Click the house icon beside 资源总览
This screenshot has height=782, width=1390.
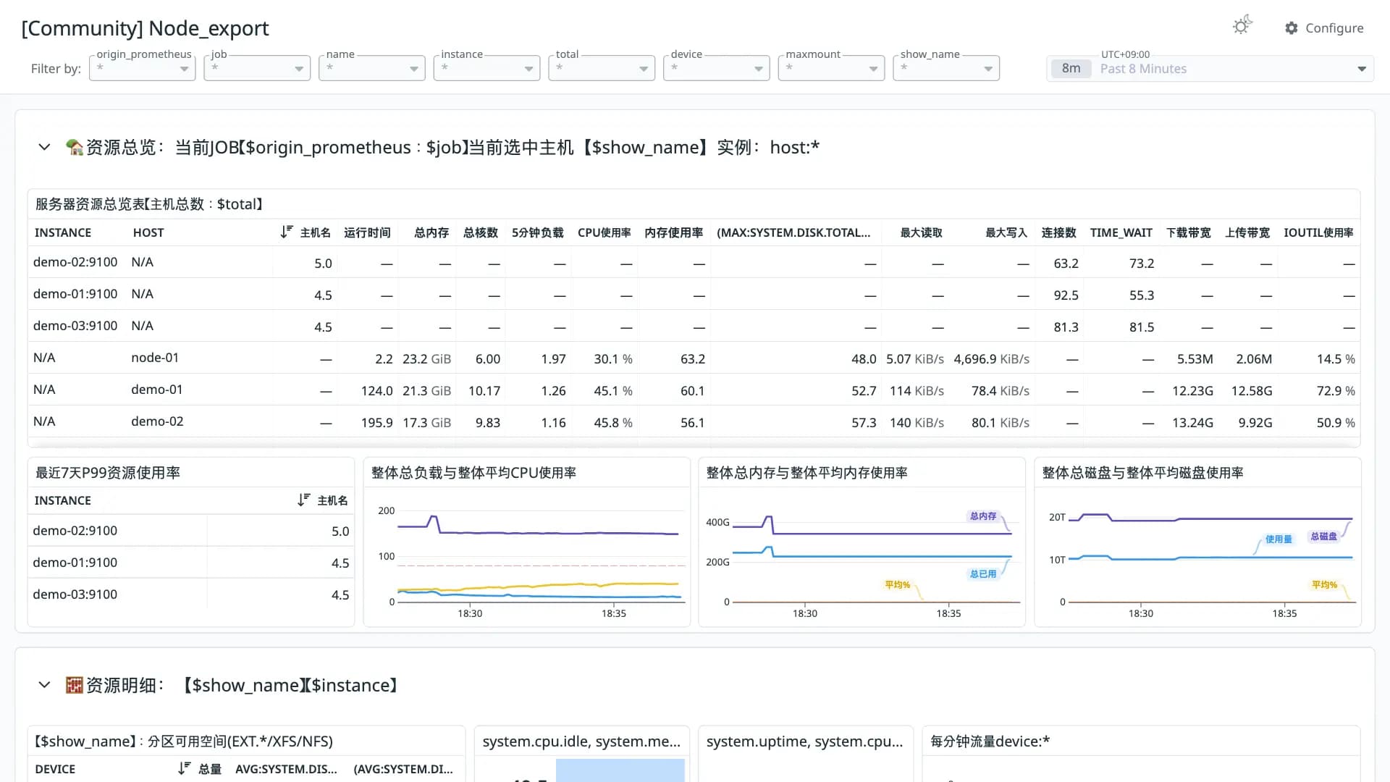pyautogui.click(x=75, y=147)
